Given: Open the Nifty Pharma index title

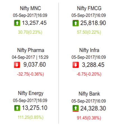Looking at the screenshot, I should click(31, 50).
